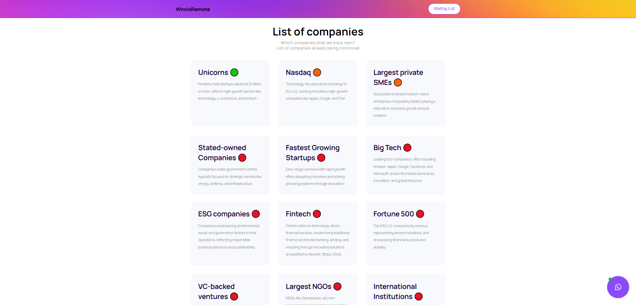Click the red dot beside ESG companies
Screen dimensions: 636x305
point(256,214)
